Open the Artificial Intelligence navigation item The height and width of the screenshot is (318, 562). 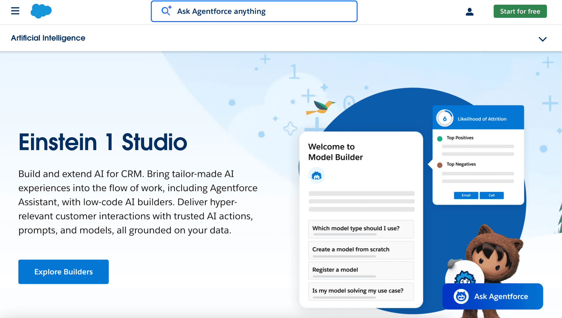48,38
